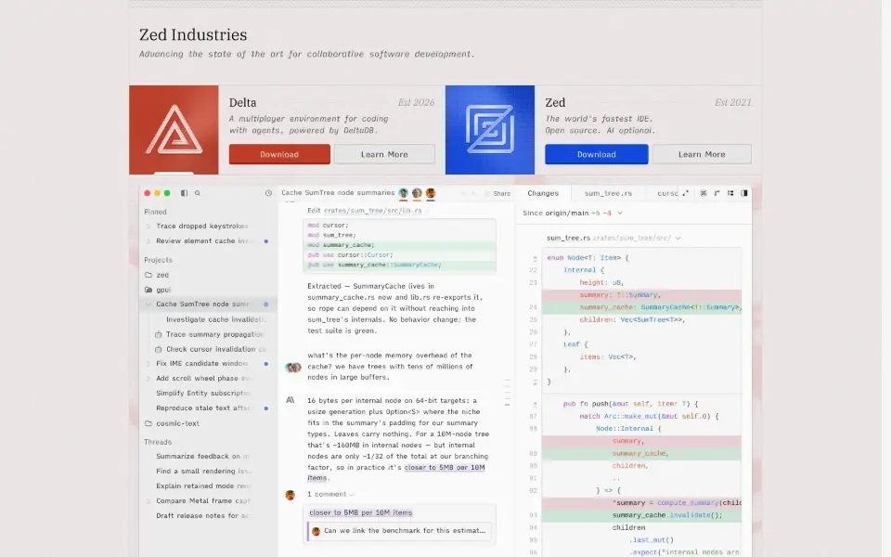
Task: Click the Can we link the benchmark comment
Action: click(400, 531)
